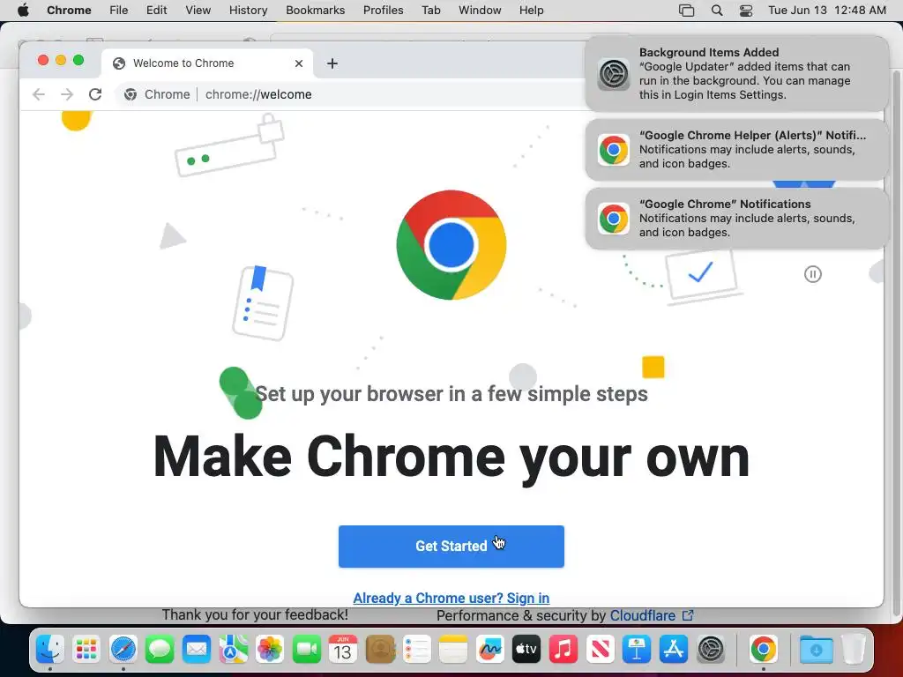903x677 pixels.
Task: Click the Get Started button
Action: (451, 546)
